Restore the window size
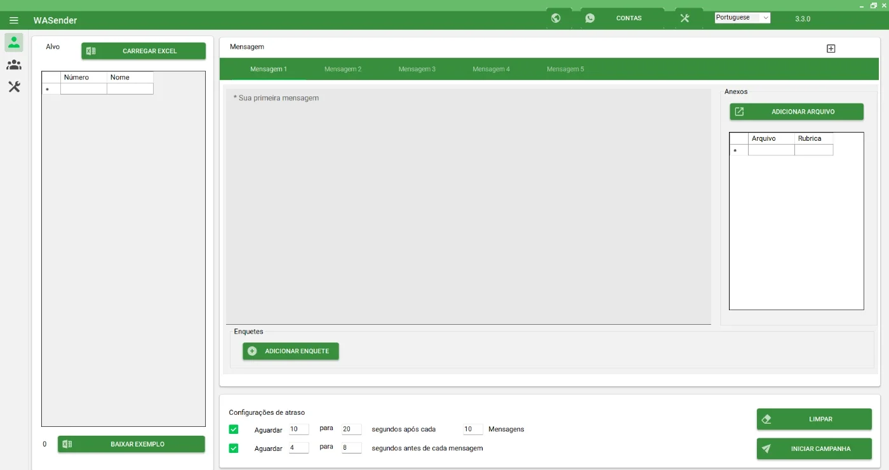This screenshot has height=470, width=889. point(874,5)
